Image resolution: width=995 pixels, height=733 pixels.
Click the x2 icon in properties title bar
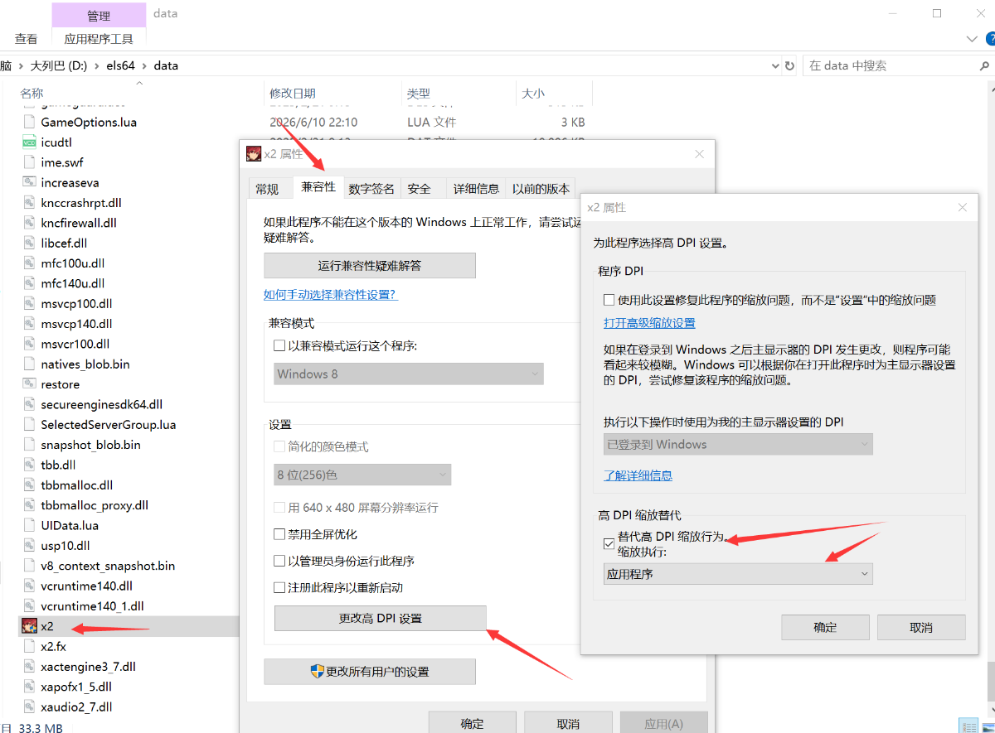(x=254, y=153)
